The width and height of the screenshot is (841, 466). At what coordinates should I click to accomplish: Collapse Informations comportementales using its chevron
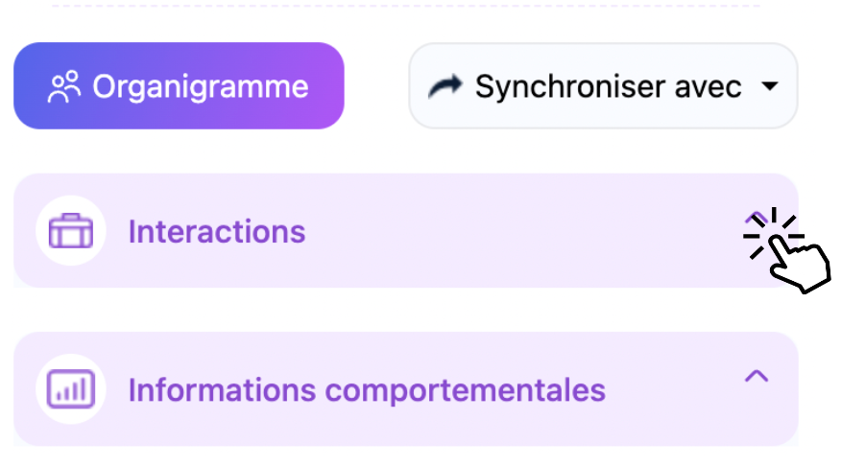pos(757,376)
